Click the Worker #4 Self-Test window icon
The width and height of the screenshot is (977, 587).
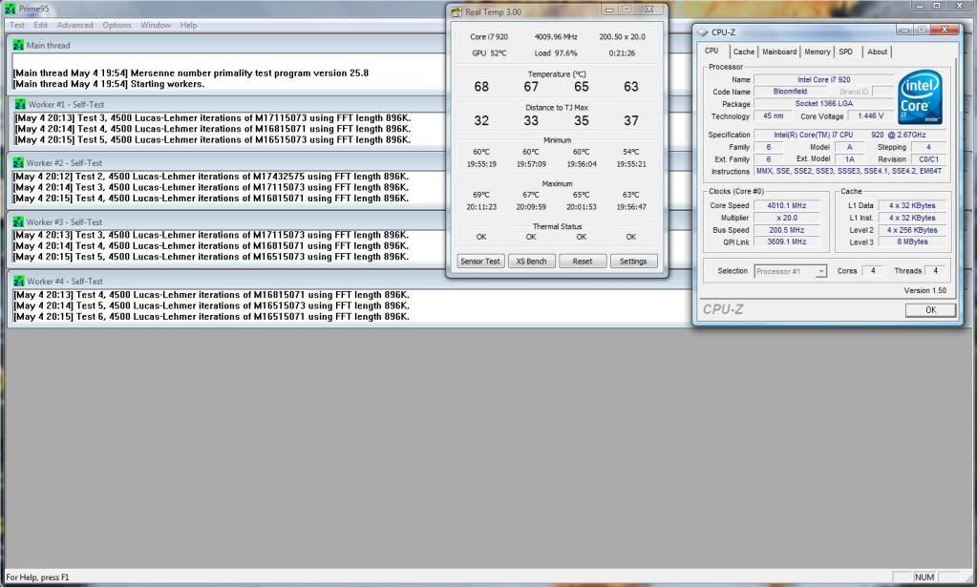(18, 281)
